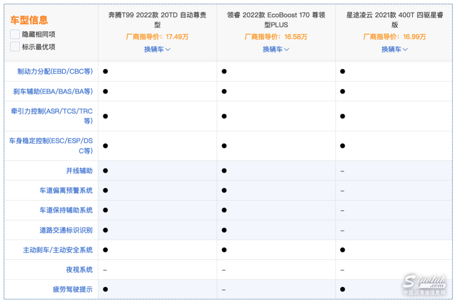Open 换辆车 dropdown under 奔腾T99
The width and height of the screenshot is (455, 301).
tap(157, 49)
